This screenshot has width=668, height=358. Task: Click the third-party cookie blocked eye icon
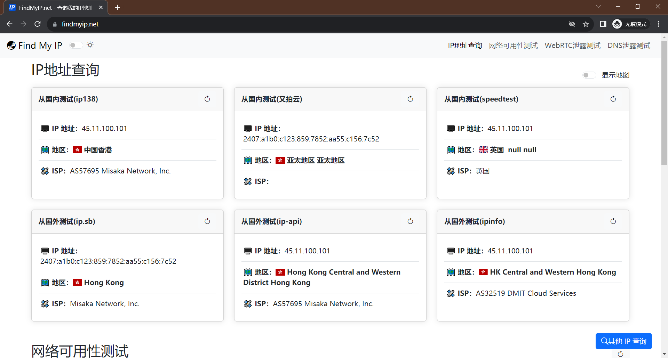click(572, 24)
